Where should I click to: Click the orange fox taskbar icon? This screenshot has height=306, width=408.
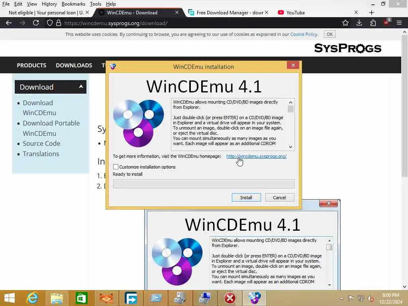106,298
